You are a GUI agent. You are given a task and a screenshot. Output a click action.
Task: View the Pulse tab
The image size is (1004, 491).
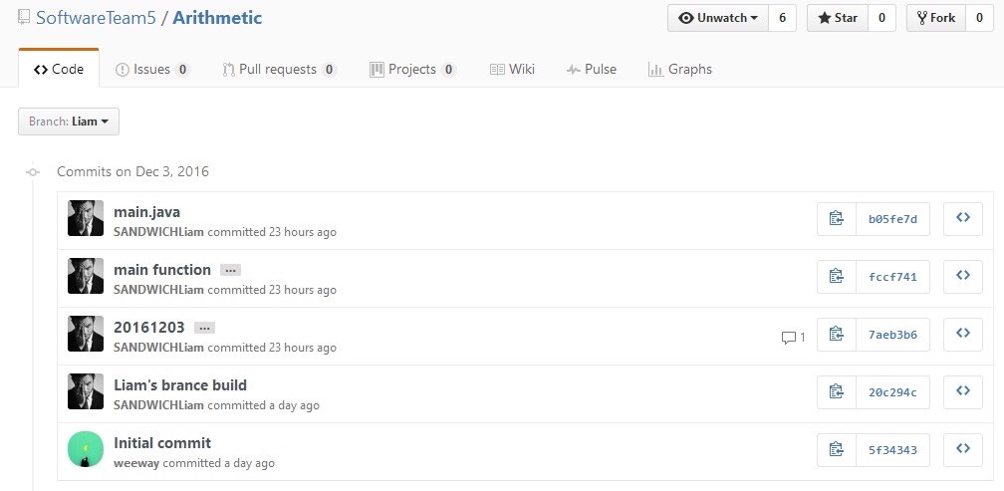click(592, 69)
